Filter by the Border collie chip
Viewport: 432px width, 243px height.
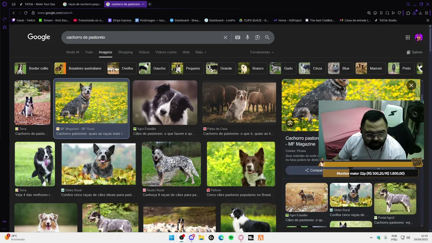33,68
